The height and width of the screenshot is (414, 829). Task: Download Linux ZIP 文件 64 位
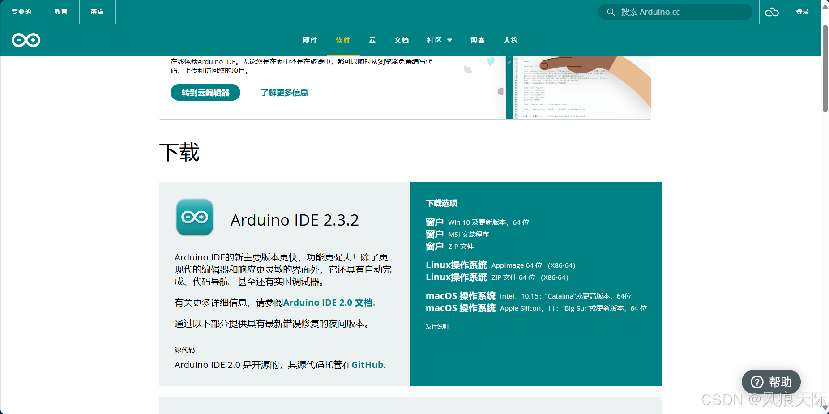coord(497,277)
